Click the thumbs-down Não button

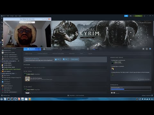(66, 59)
